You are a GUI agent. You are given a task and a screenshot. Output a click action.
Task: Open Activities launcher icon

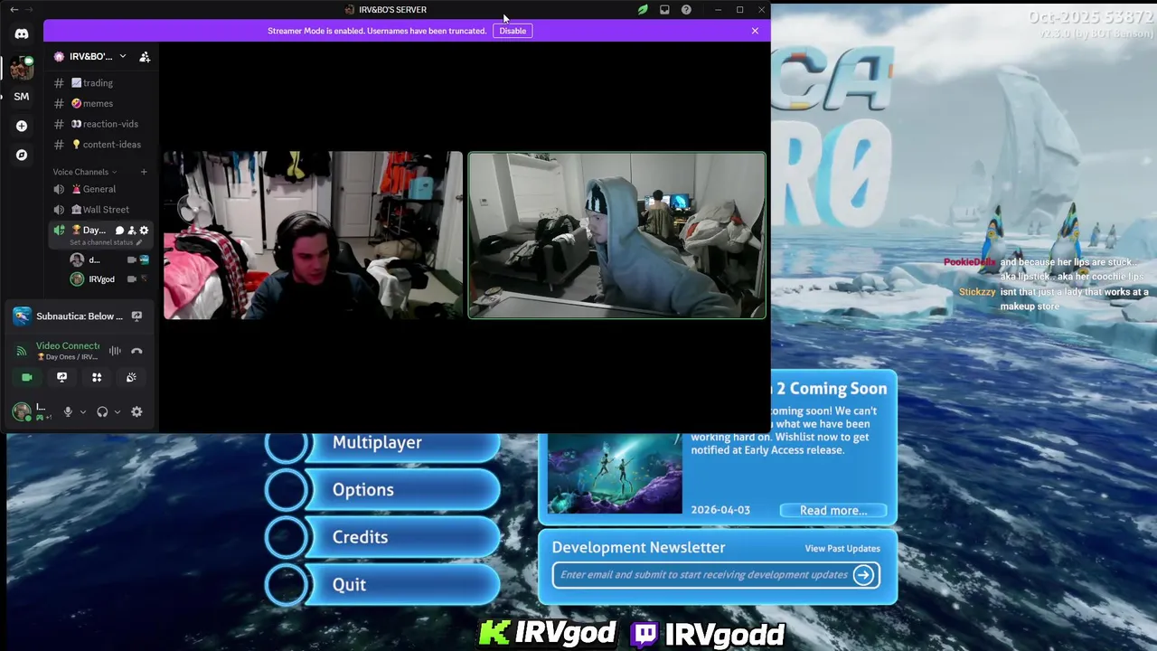(x=97, y=377)
